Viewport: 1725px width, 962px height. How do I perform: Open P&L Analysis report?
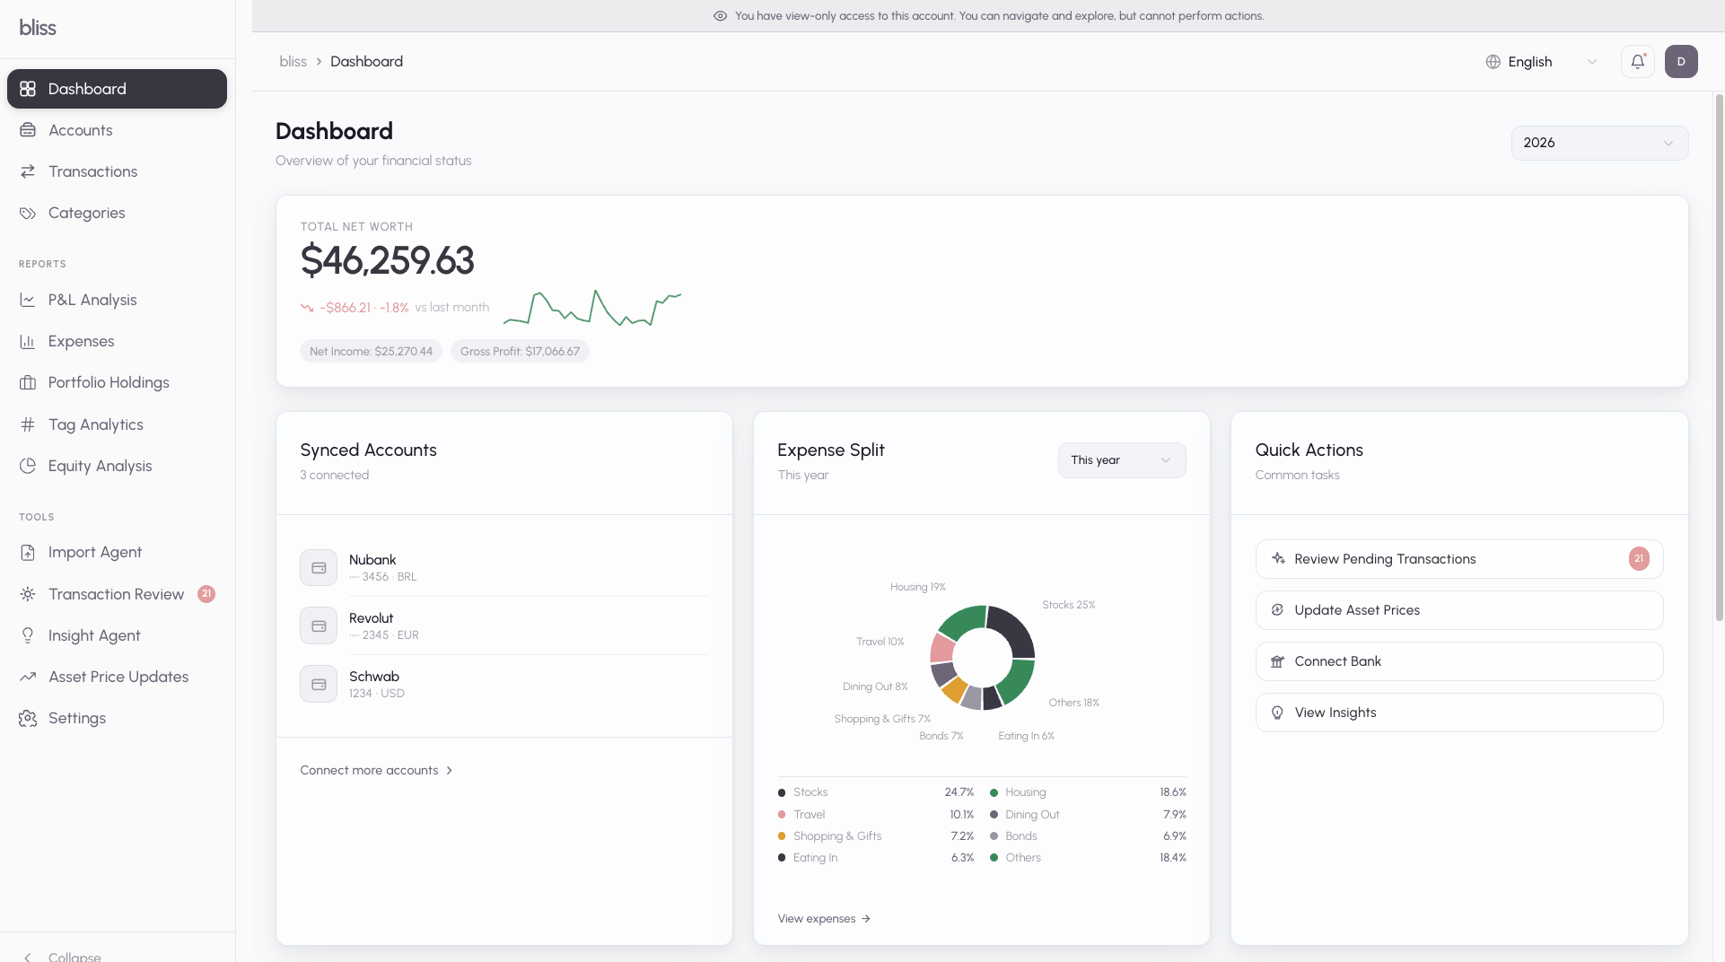coord(117,300)
